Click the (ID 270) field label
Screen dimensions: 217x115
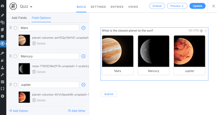[194, 30]
